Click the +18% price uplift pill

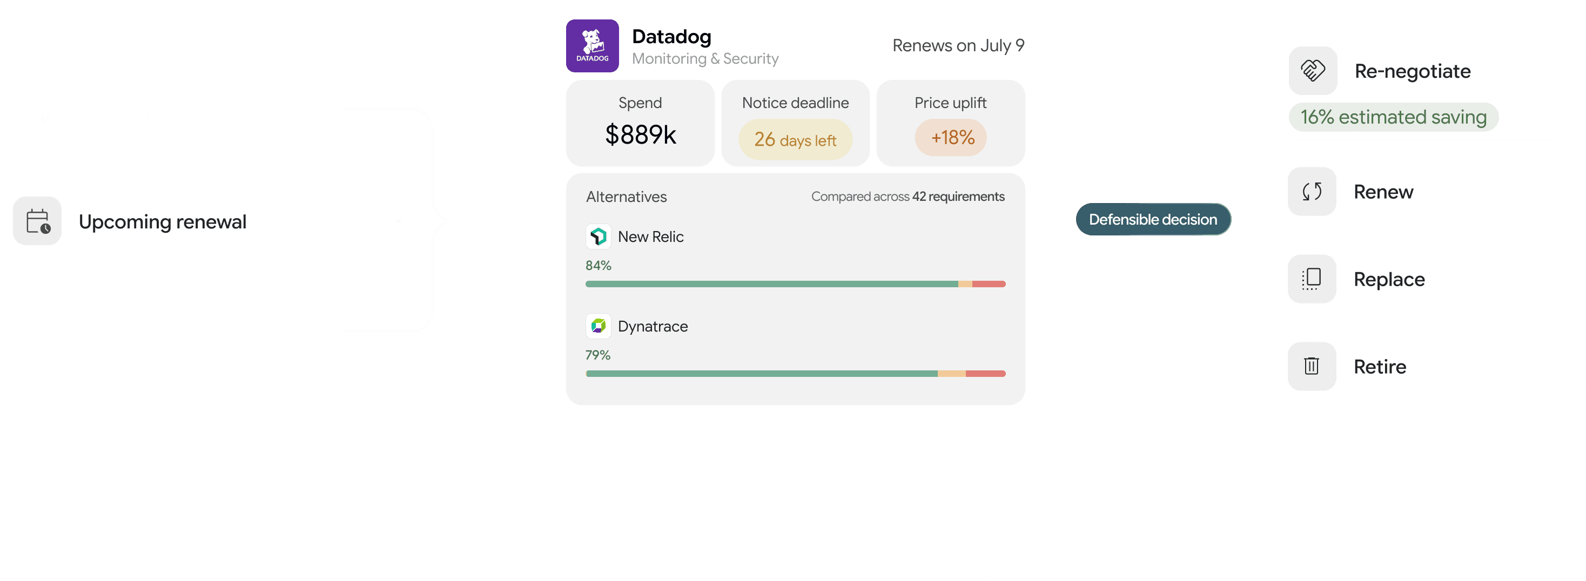pyautogui.click(x=951, y=137)
